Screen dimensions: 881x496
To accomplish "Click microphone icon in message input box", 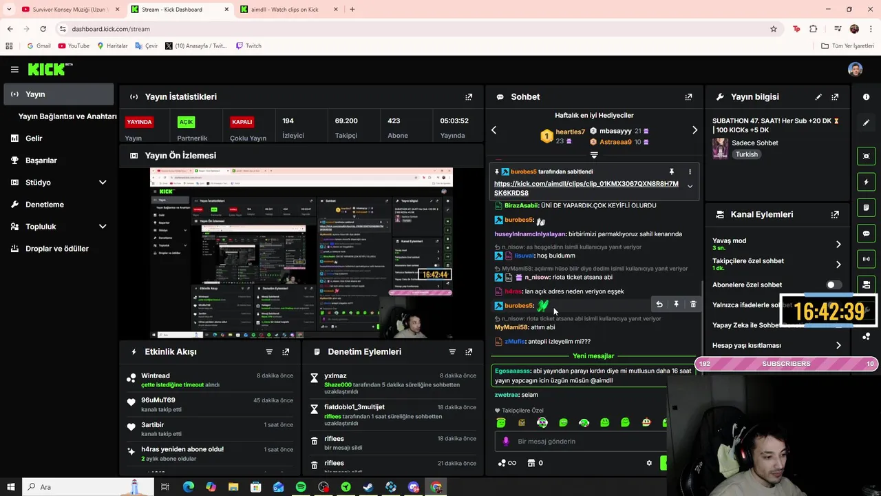I will point(506,442).
